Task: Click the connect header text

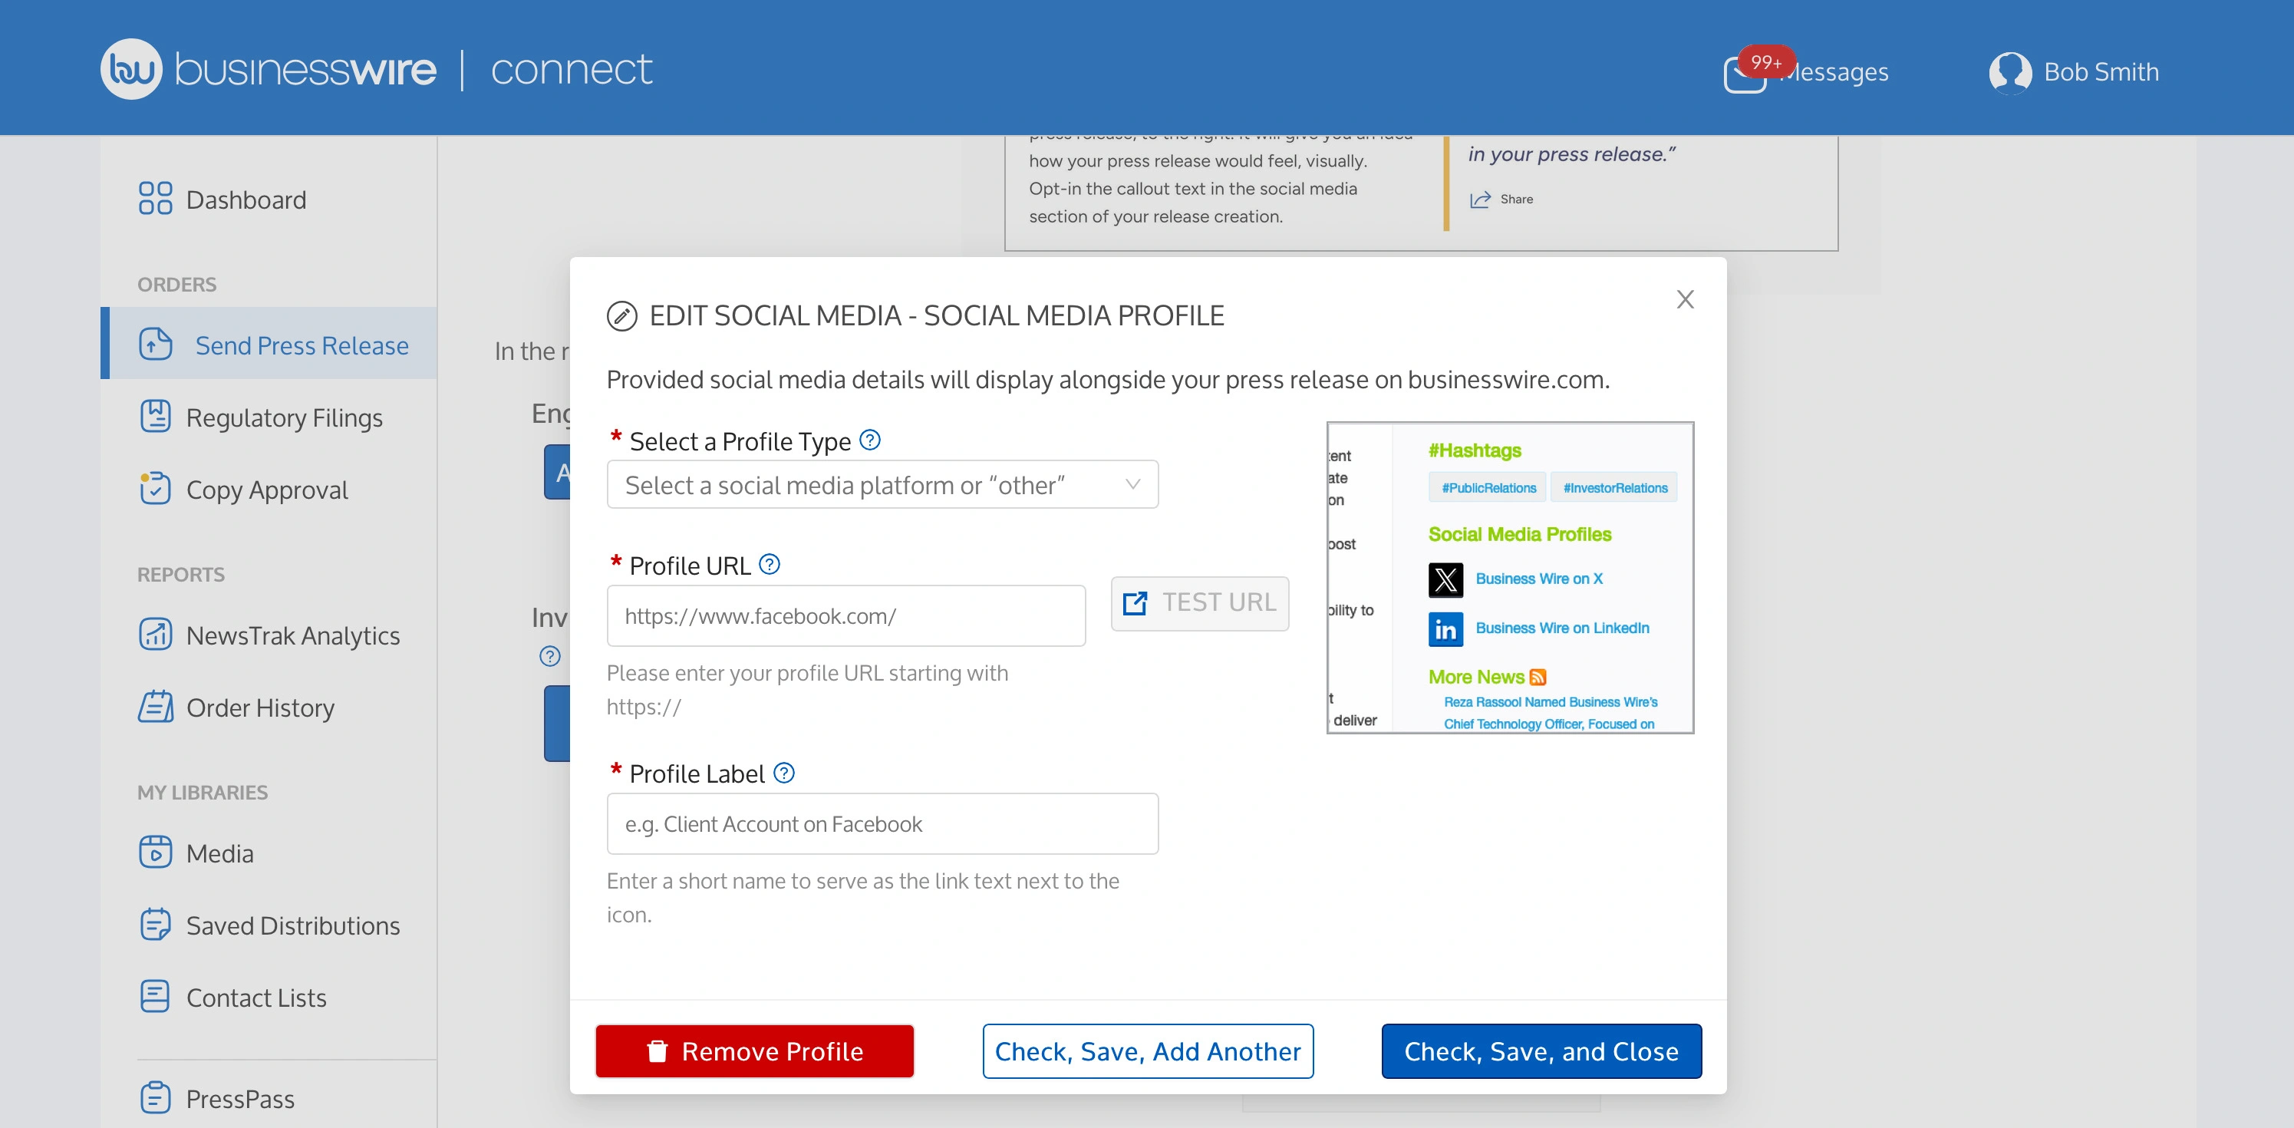Action: click(x=571, y=70)
